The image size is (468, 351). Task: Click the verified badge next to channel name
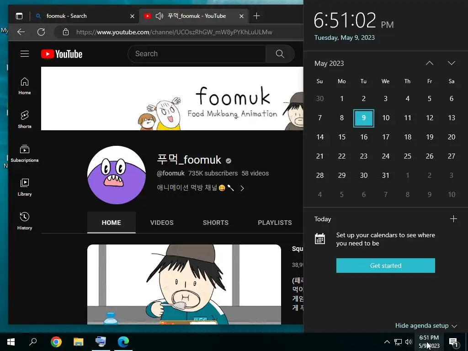(229, 161)
